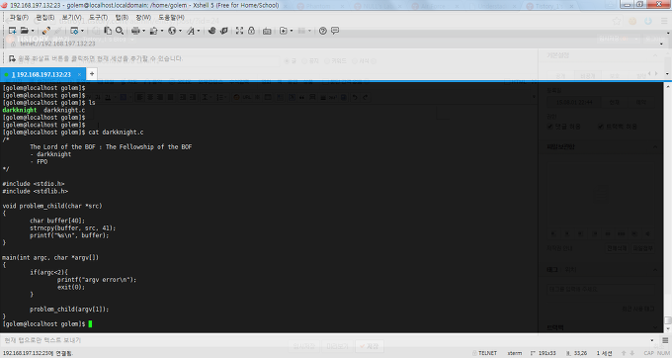This screenshot has width=672, height=358.
Task: Select the 192.168.197.132:23 session tab
Action: click(42, 74)
